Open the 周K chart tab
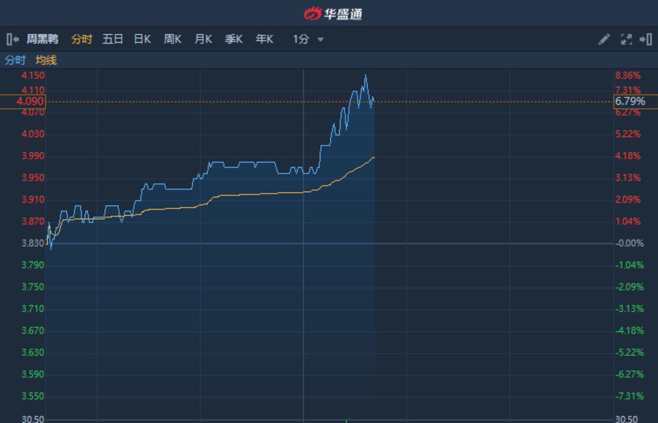The width and height of the screenshot is (658, 423). coord(173,39)
